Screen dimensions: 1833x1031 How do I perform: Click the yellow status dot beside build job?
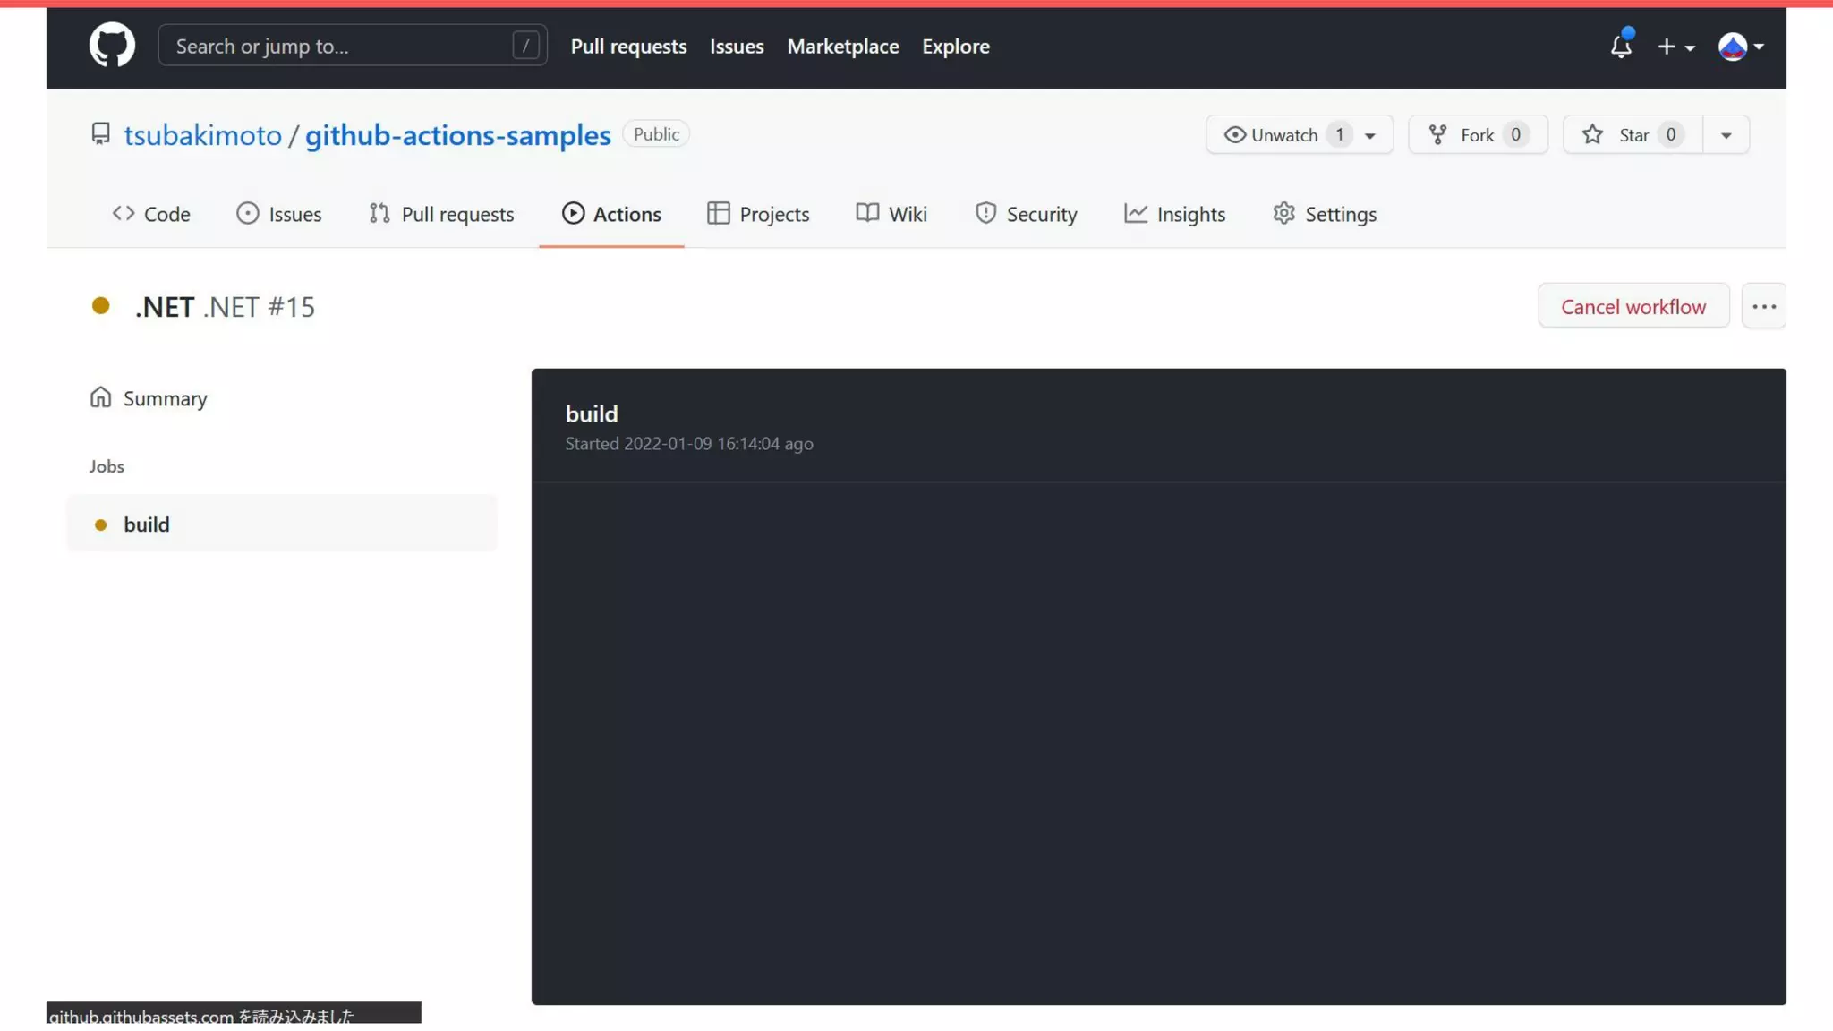[x=101, y=524]
